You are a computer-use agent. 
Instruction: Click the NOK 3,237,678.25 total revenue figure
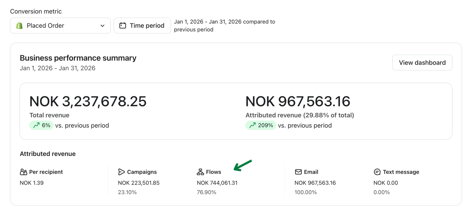(x=88, y=101)
